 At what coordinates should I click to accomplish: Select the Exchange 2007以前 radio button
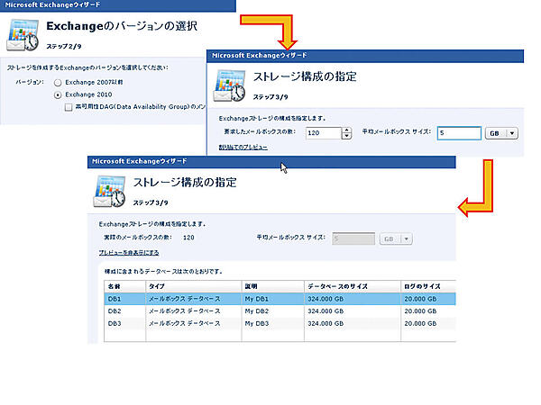click(59, 81)
